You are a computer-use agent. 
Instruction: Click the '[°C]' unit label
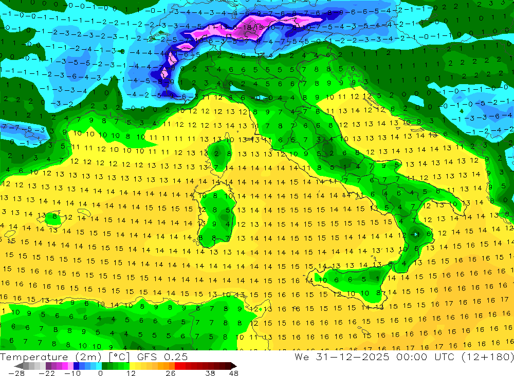point(119,357)
